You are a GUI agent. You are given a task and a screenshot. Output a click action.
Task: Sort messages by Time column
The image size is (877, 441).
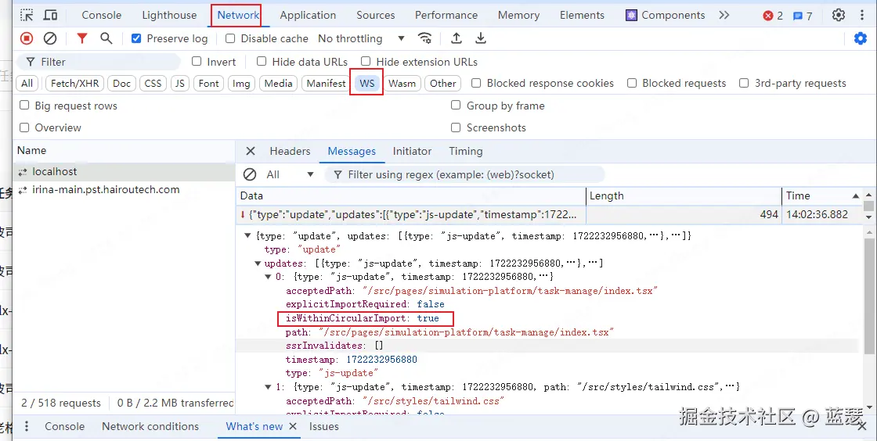821,196
